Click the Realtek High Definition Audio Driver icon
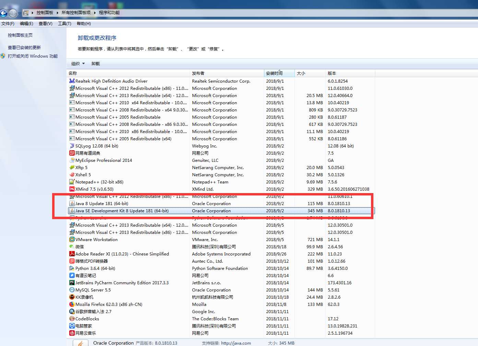This screenshot has width=478, height=346. (x=72, y=81)
